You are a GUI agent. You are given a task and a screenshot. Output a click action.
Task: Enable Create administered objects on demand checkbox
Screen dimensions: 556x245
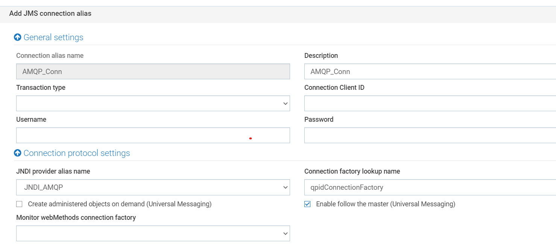point(19,204)
